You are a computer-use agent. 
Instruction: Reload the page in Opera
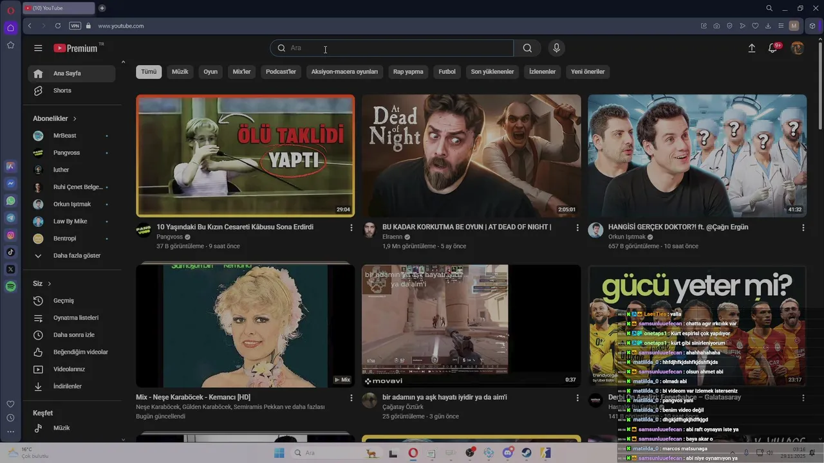point(58,26)
